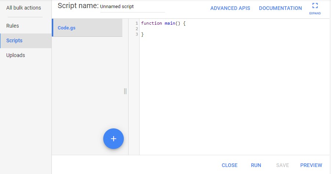Open the Documentation link

coord(280,8)
